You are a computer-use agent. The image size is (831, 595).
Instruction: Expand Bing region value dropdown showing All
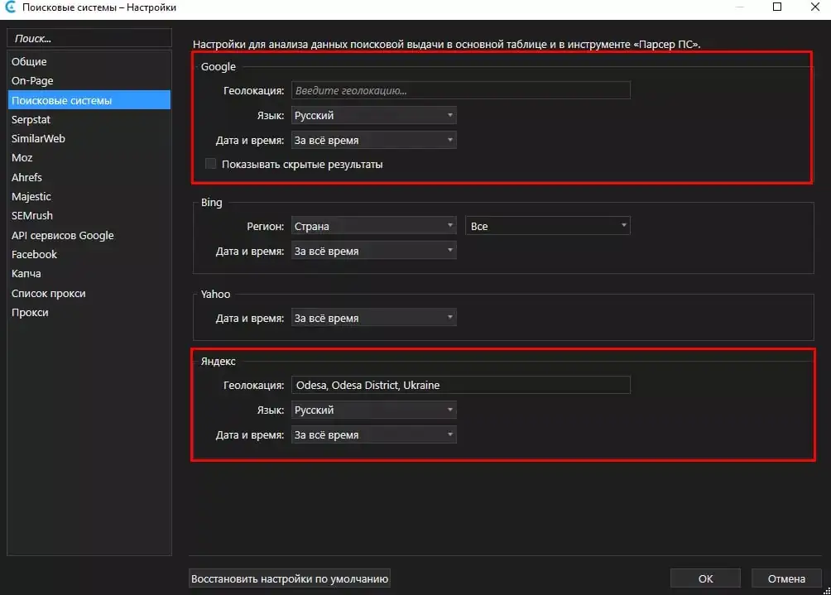pos(547,226)
